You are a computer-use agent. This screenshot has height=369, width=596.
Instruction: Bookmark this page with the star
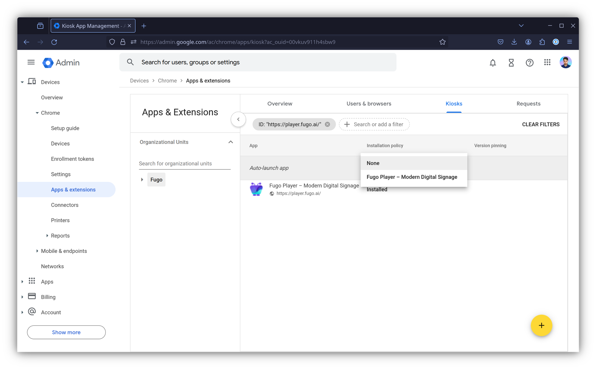coord(442,42)
